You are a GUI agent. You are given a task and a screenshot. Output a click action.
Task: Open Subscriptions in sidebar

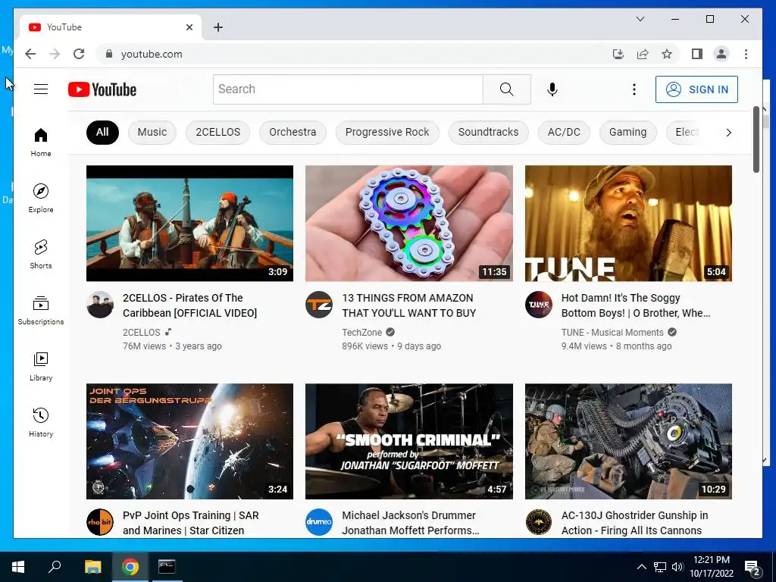[x=41, y=310]
